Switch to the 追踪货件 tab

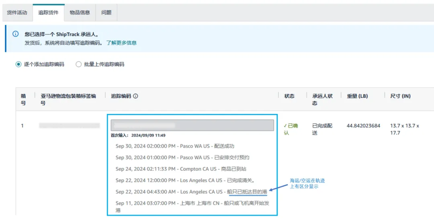tap(48, 12)
